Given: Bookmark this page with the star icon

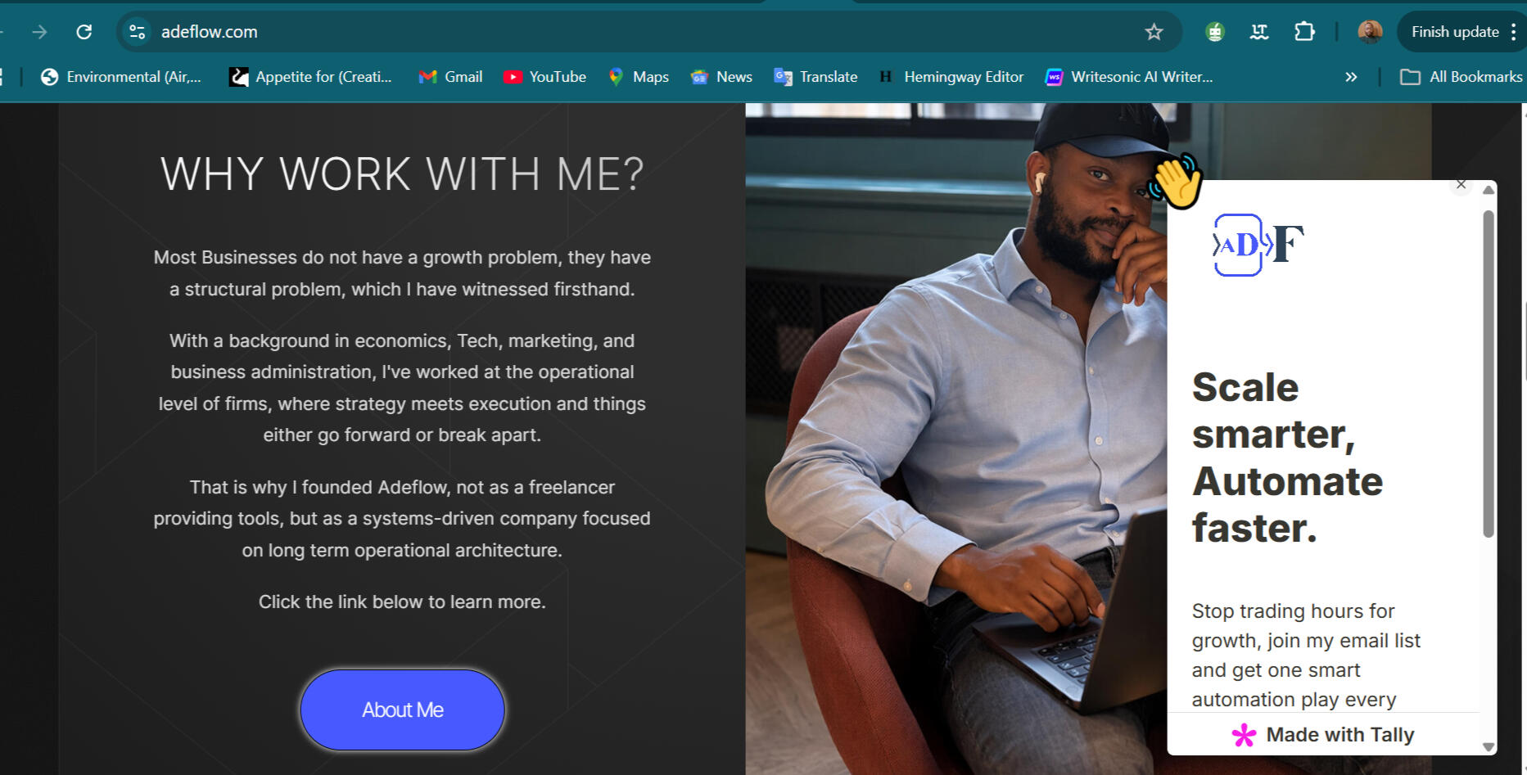Looking at the screenshot, I should coord(1154,32).
